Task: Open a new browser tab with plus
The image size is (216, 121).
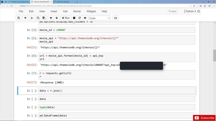Action: (77, 2)
